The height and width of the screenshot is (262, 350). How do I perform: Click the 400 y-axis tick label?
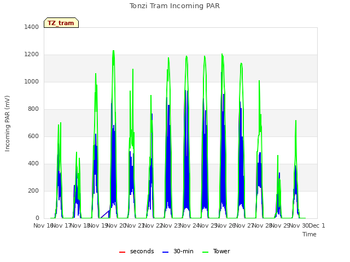pyautogui.click(x=33, y=164)
